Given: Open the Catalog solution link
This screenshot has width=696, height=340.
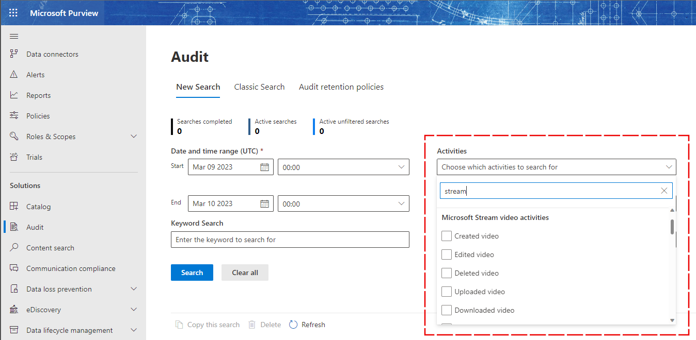Looking at the screenshot, I should (x=39, y=207).
